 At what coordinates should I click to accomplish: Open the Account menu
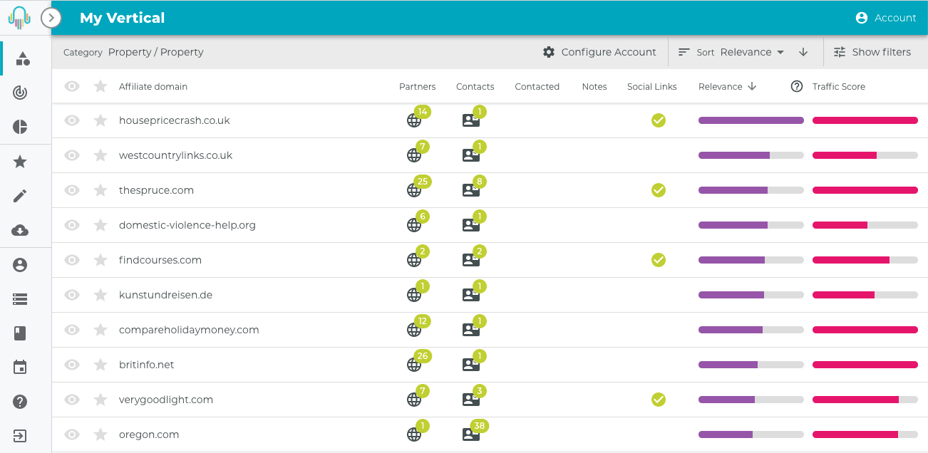point(886,18)
